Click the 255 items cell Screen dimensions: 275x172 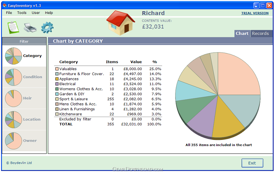point(111,99)
